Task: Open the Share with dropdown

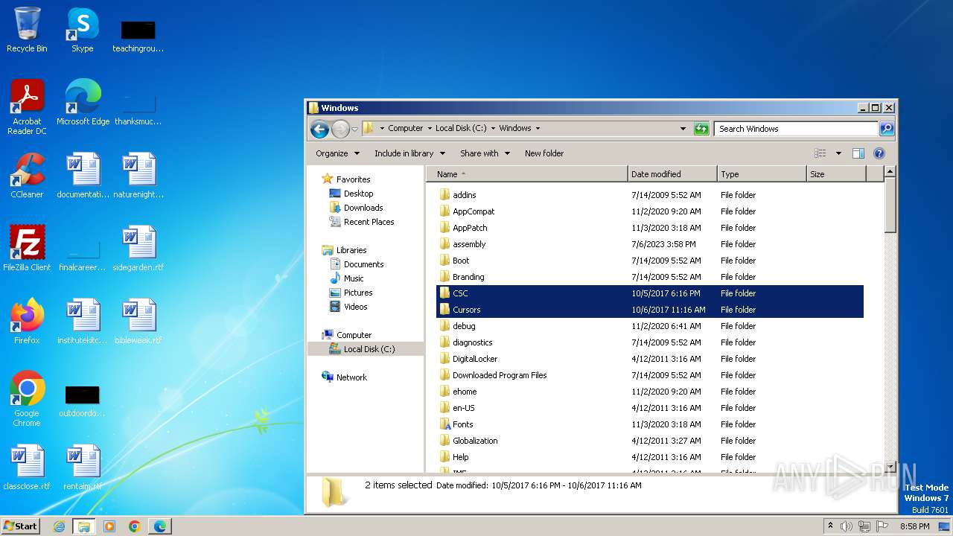Action: (x=485, y=153)
